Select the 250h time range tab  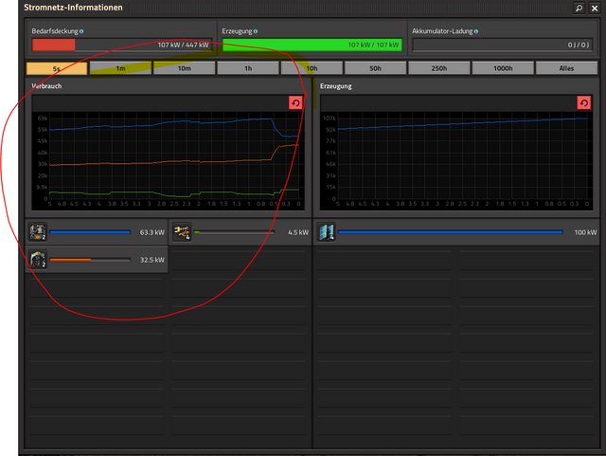coord(439,68)
